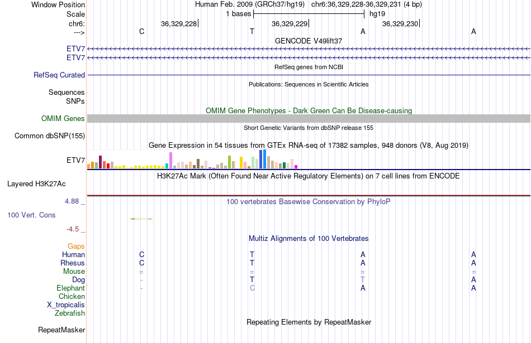The width and height of the screenshot is (531, 343).
Task: Click the 1 bases scale label
Action: 239,14
